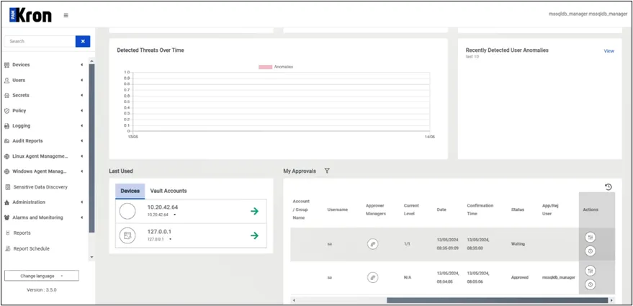
Task: Expand the Policy menu arrow
Action: coord(81,111)
